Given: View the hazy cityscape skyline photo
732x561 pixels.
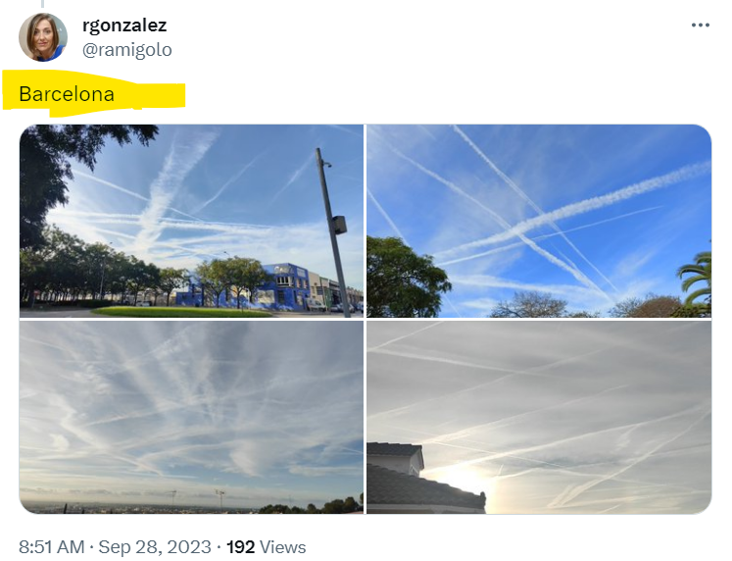Looking at the screenshot, I should (191, 417).
